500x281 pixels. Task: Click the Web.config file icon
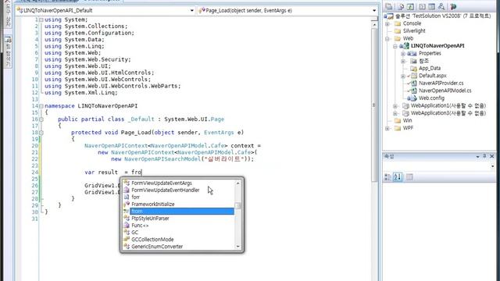pyautogui.click(x=412, y=98)
